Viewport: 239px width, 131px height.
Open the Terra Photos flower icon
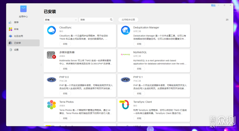[51, 105]
